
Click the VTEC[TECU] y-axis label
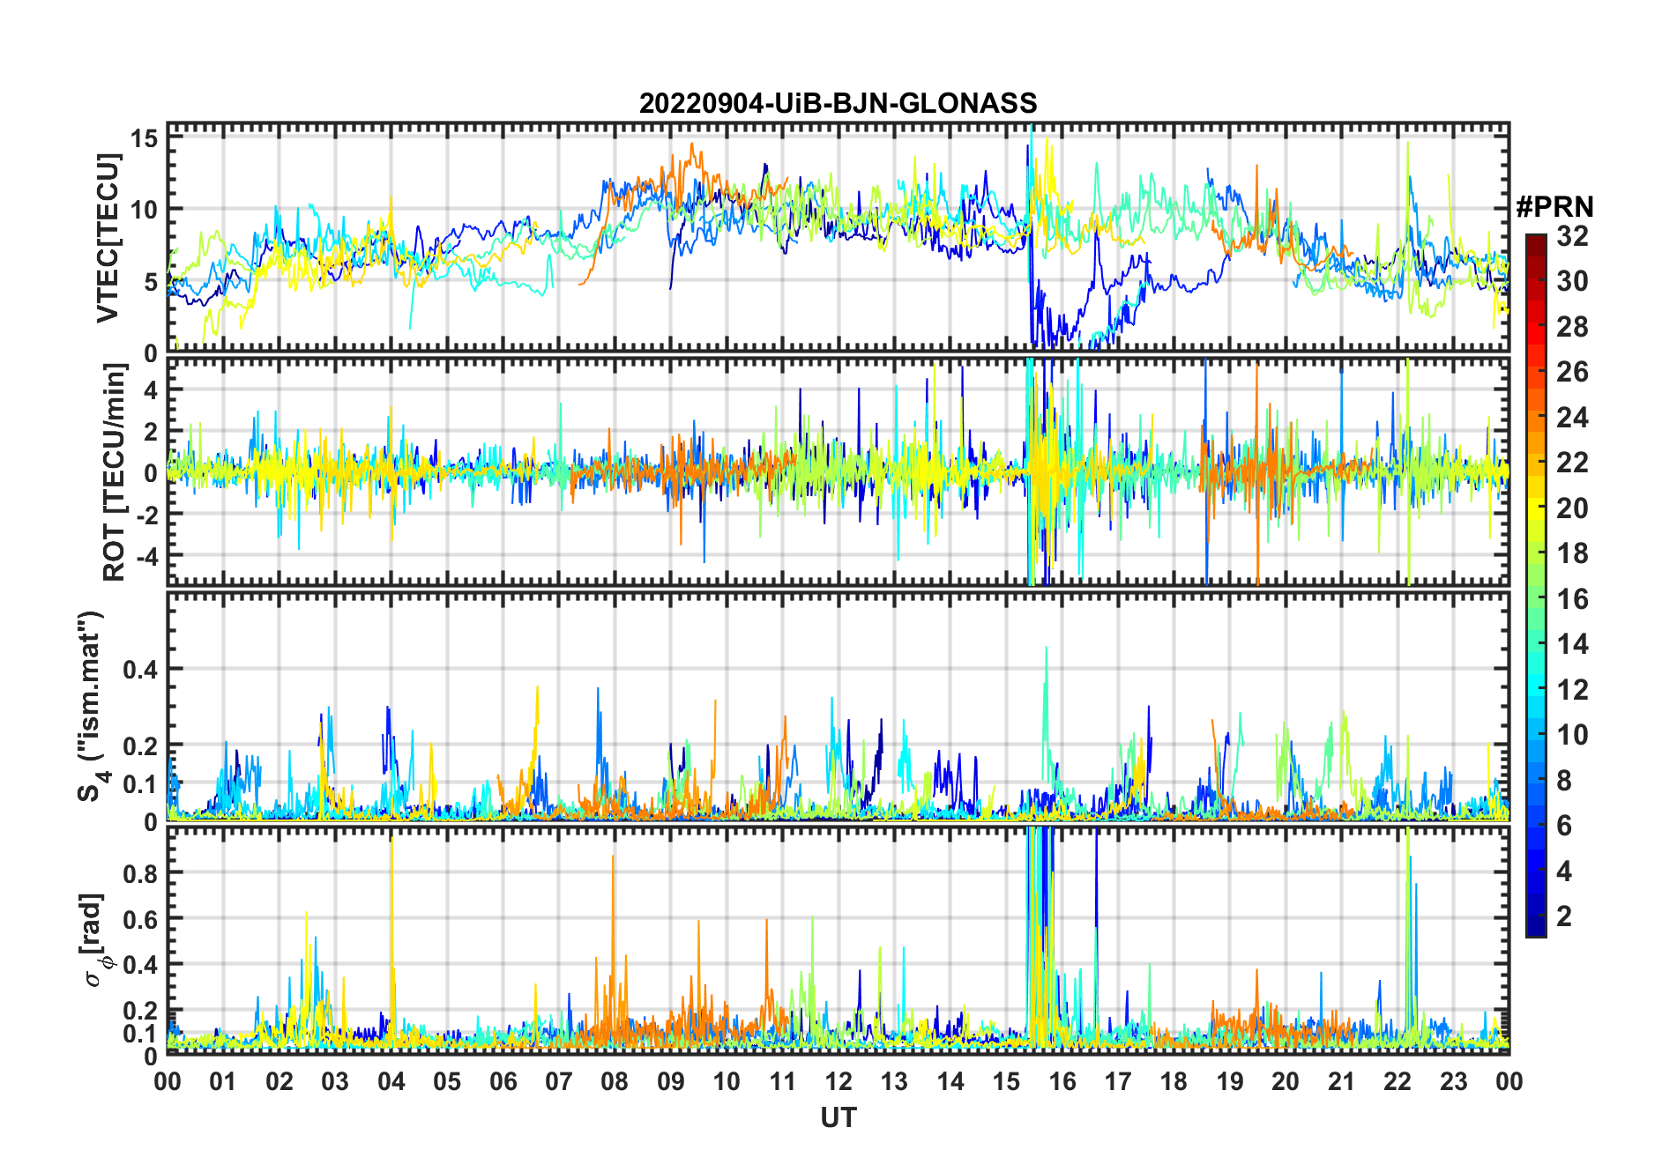click(108, 238)
